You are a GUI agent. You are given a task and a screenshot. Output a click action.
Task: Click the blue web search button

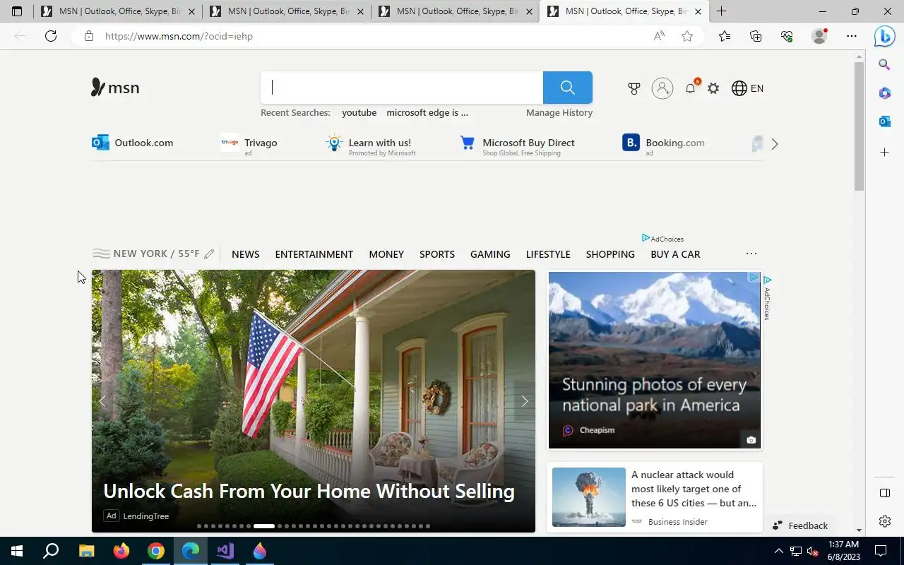(x=567, y=88)
